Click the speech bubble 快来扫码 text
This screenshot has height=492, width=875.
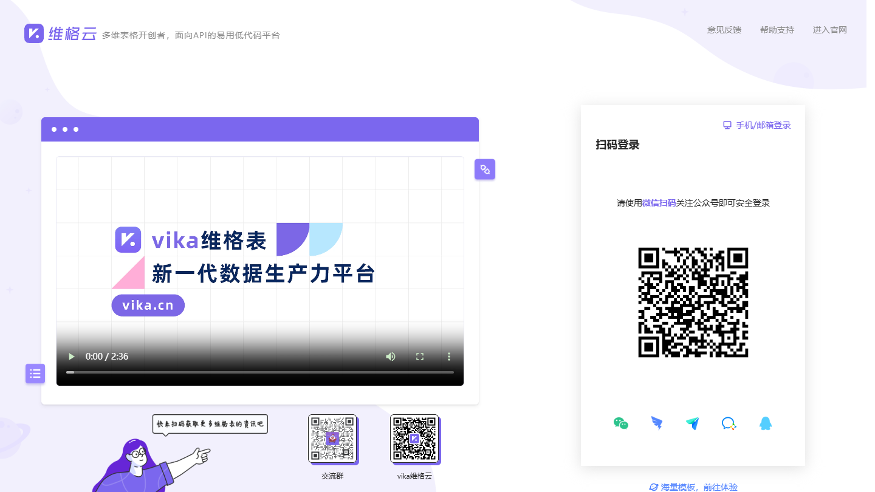coord(210,424)
